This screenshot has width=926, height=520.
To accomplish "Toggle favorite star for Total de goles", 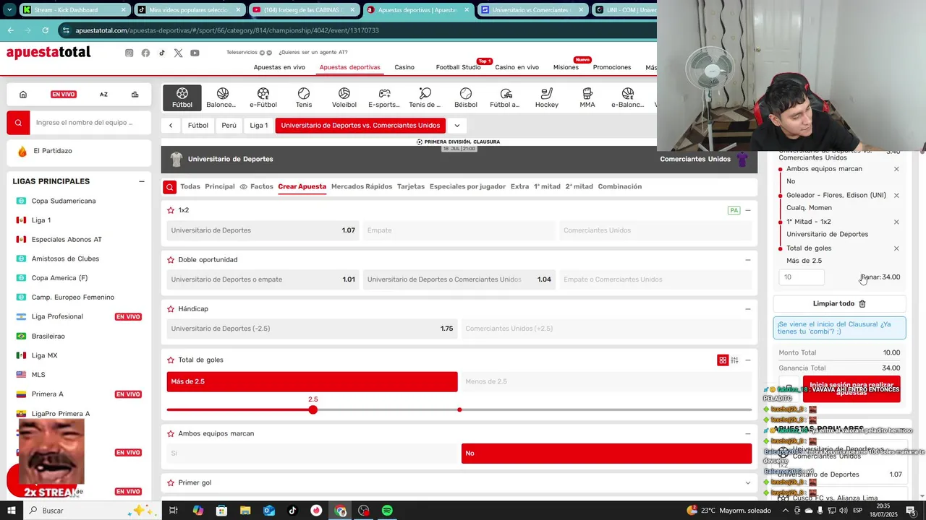I will (x=171, y=360).
